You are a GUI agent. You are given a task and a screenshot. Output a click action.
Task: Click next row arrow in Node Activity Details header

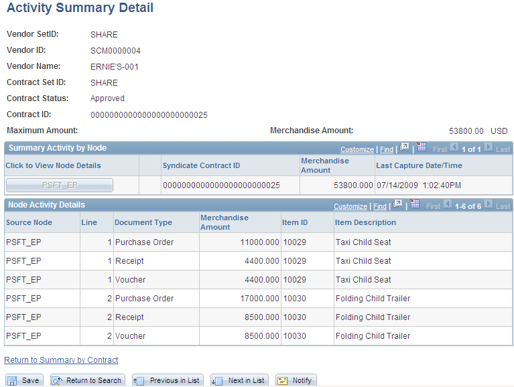pos(489,204)
